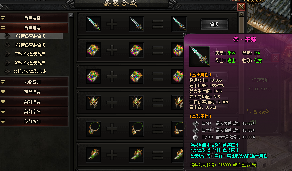The image size is (292, 171).
Task: Click the 合成 button for the sword
Action: click(214, 24)
